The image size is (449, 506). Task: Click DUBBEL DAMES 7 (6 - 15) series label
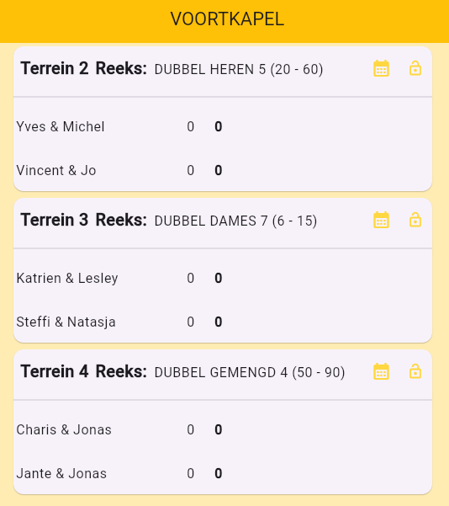[235, 221]
